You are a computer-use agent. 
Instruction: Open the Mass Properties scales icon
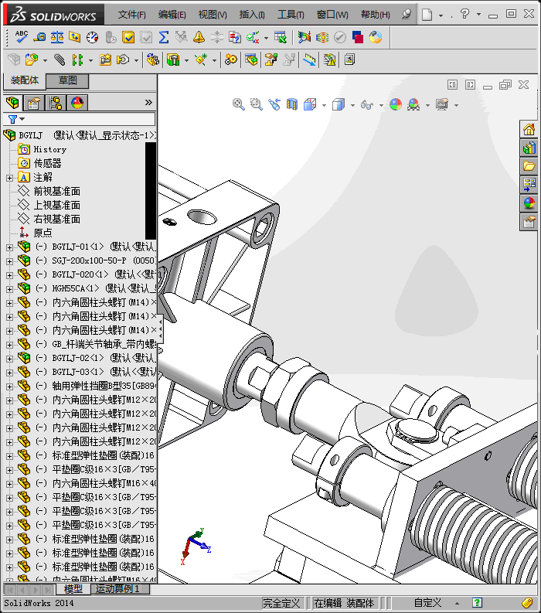(57, 37)
